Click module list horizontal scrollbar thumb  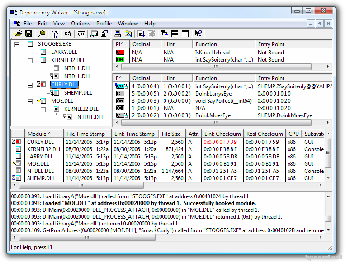[81, 186]
